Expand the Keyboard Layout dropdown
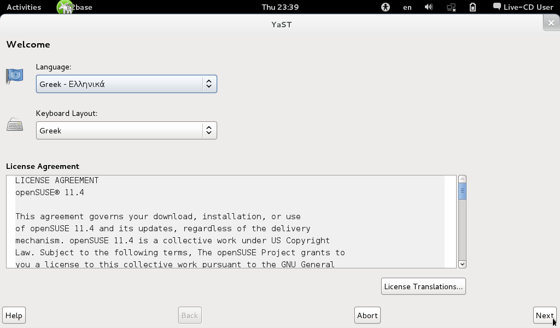560x328 pixels. [126, 131]
